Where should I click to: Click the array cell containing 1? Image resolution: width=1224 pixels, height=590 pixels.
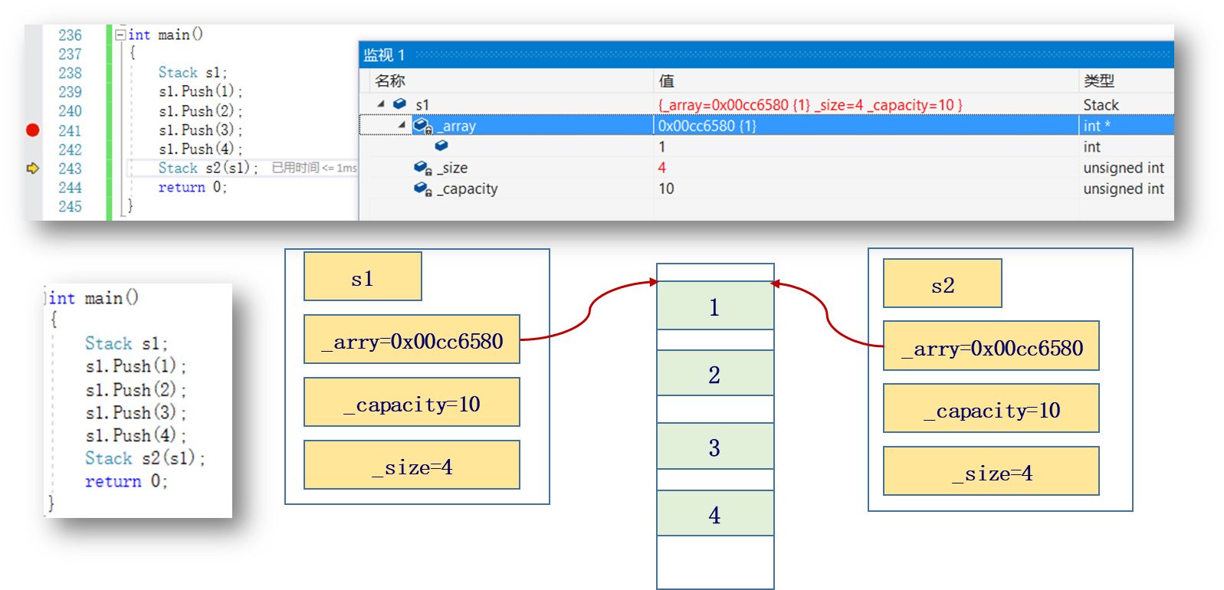[x=715, y=306]
